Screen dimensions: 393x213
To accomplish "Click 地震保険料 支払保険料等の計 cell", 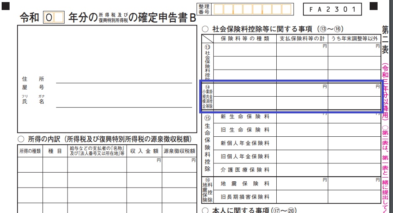I will [x=302, y=184].
